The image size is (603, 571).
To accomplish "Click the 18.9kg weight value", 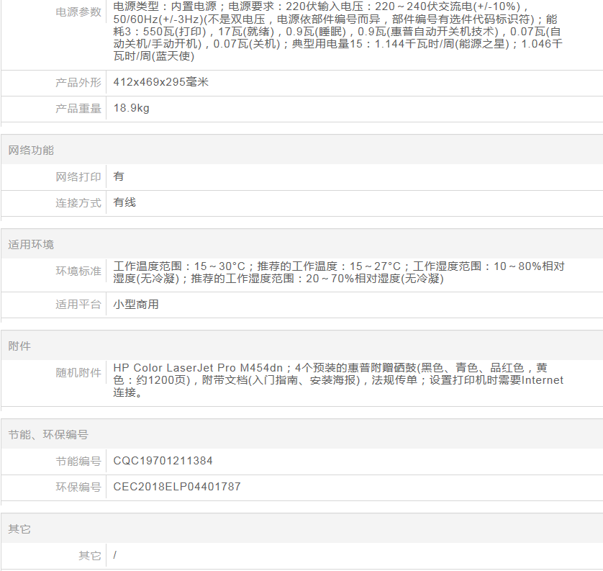I will 132,108.
